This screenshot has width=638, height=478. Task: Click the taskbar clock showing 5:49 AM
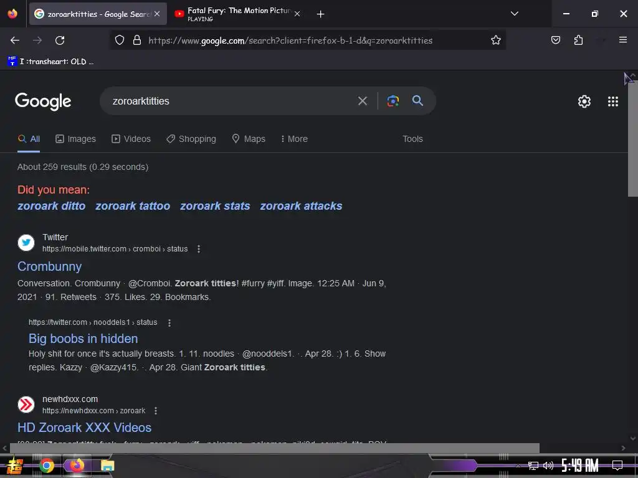coord(580,466)
